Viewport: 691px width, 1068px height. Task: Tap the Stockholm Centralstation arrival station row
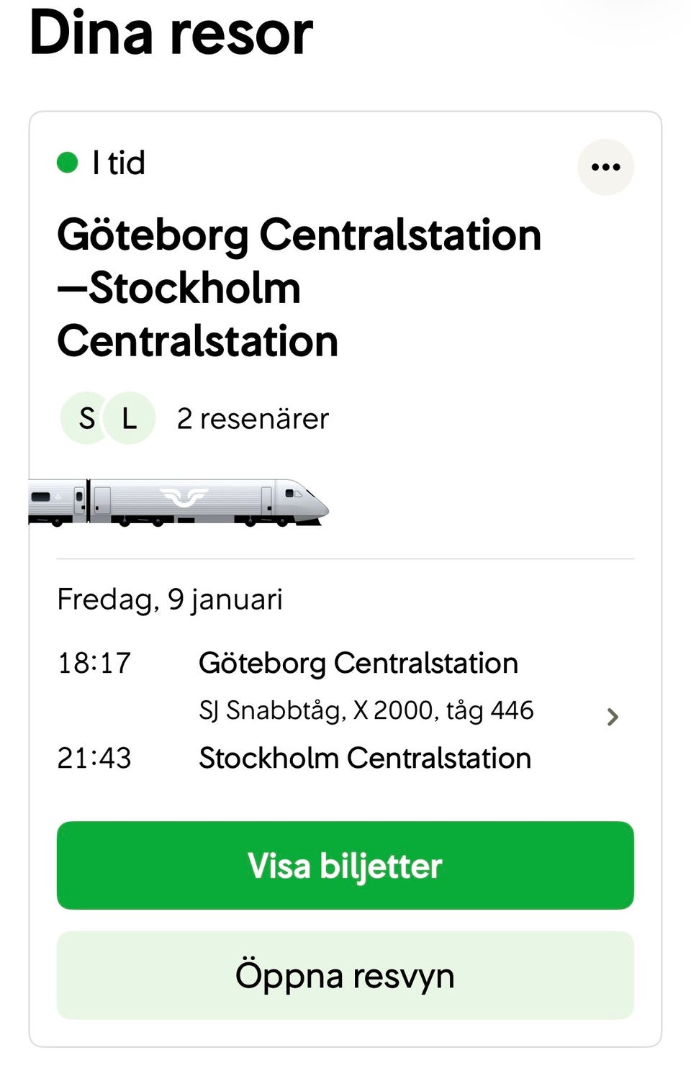(364, 758)
